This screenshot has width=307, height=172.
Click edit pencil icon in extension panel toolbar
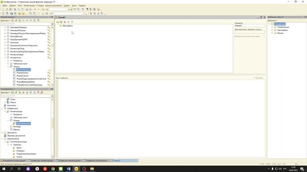pyautogui.click(x=16, y=92)
